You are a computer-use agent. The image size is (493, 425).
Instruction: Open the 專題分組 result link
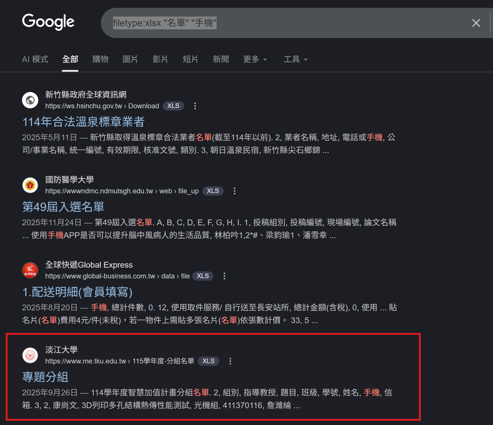45,377
